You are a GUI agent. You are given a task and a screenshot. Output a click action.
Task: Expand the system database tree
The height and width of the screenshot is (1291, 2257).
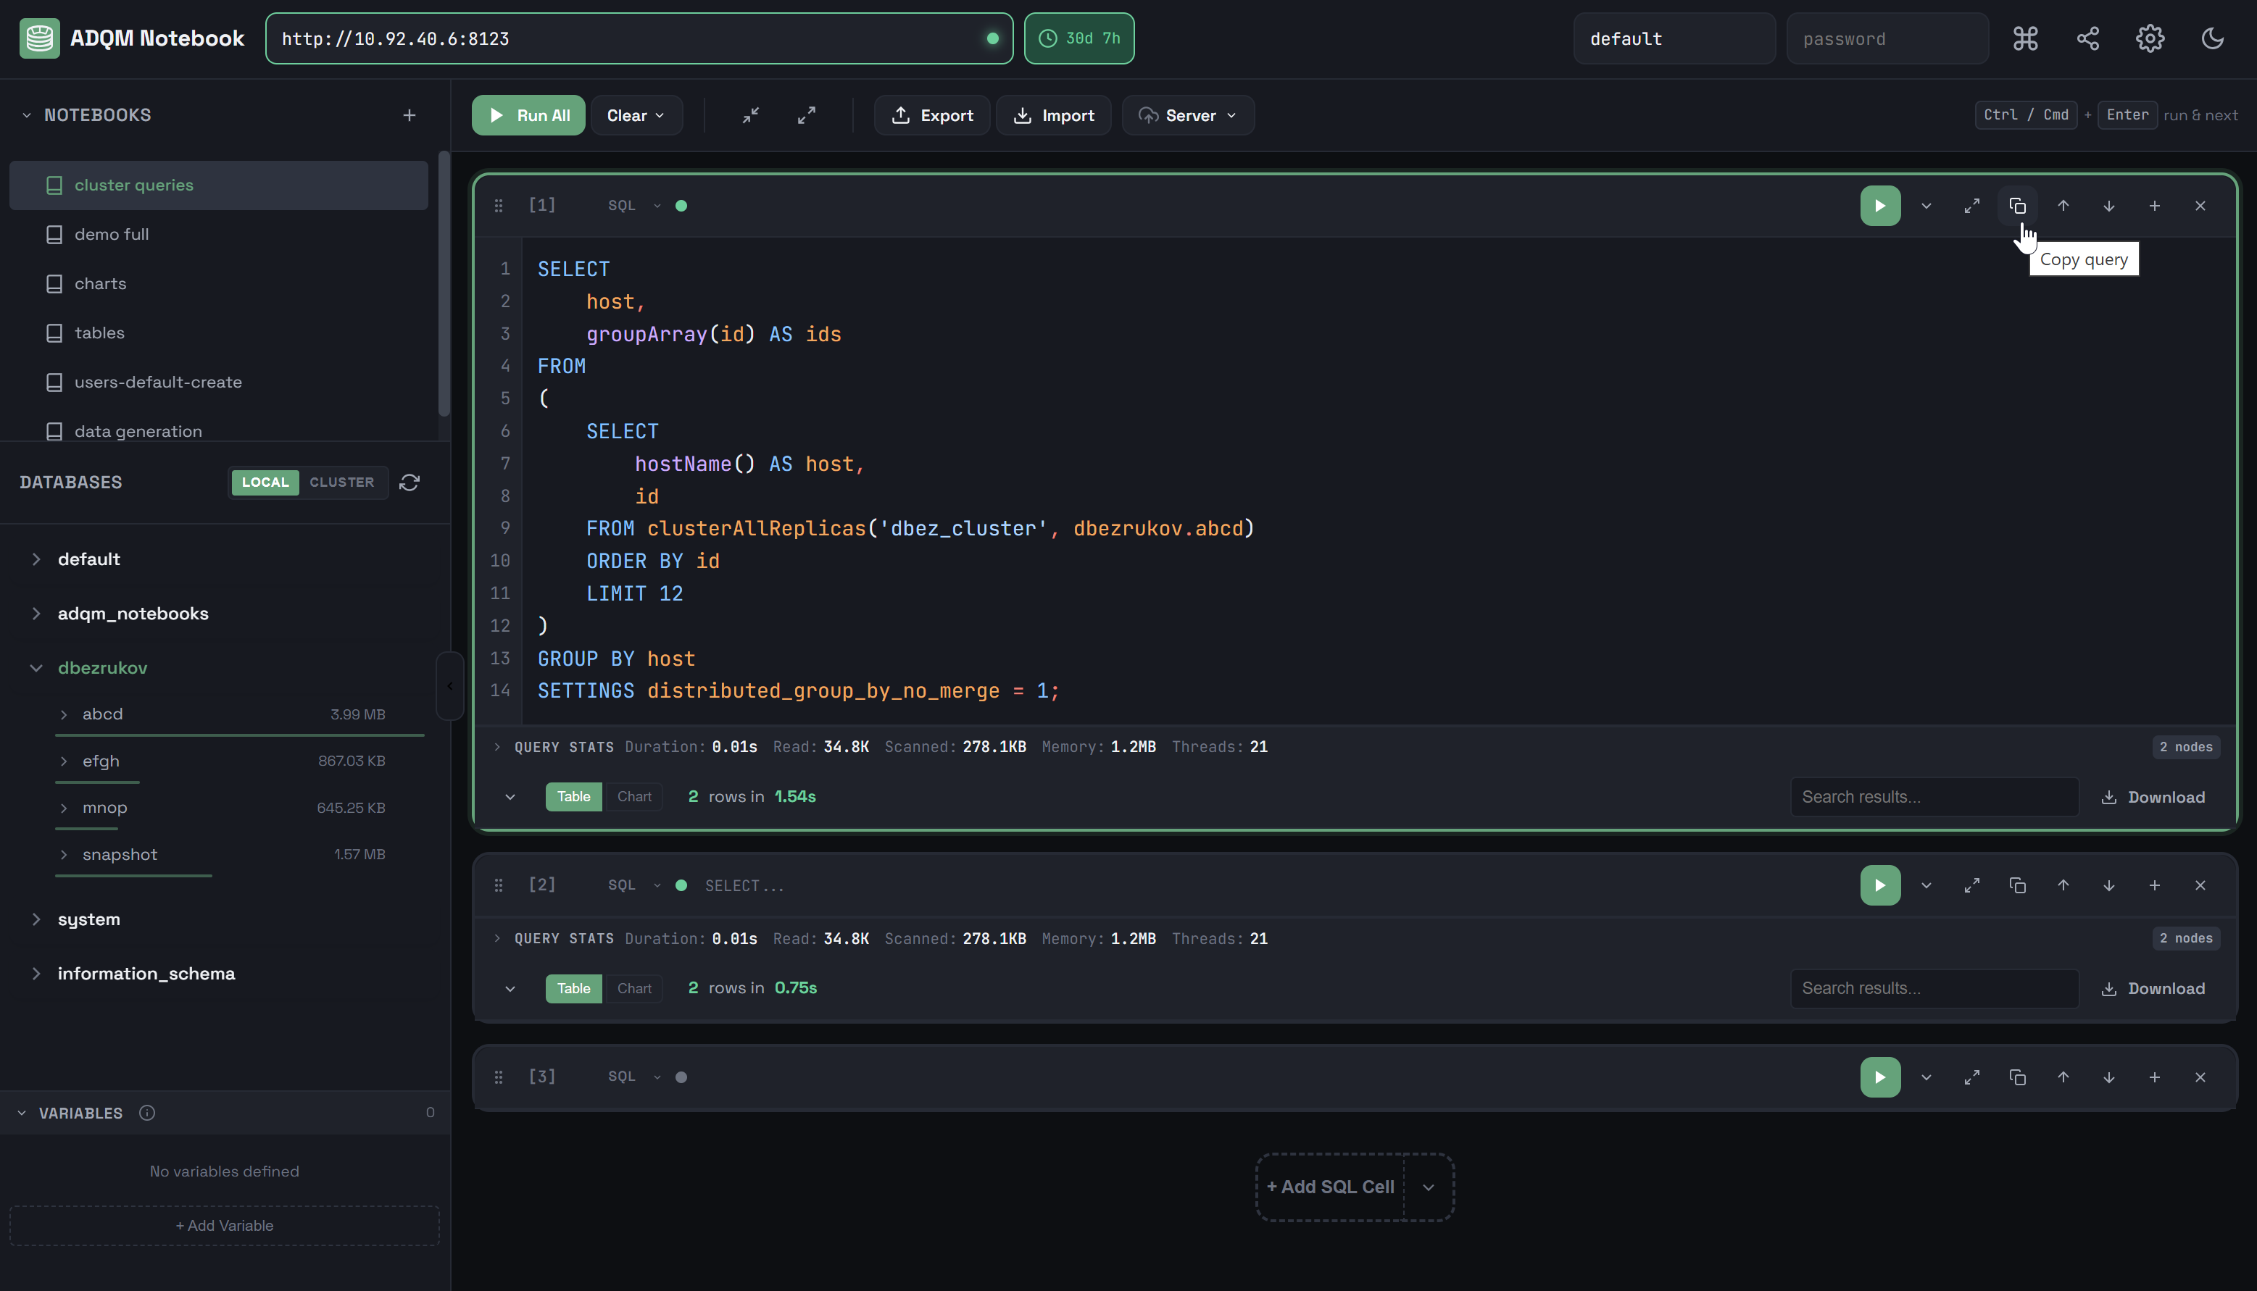click(x=36, y=919)
